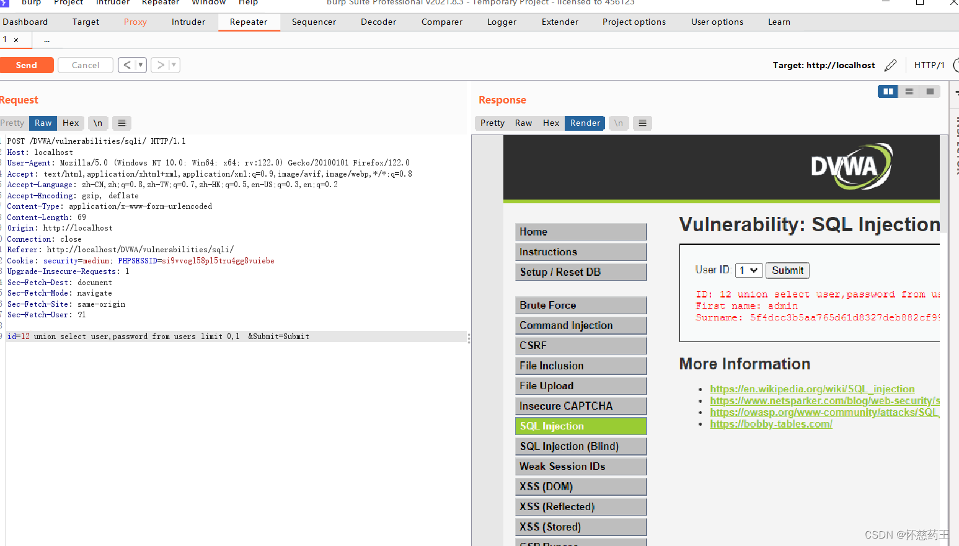Open the Decoder tab
This screenshot has height=546, width=959.
pyautogui.click(x=379, y=22)
